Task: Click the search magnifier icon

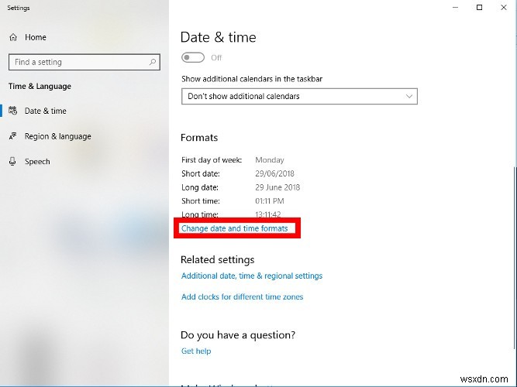Action: point(153,62)
